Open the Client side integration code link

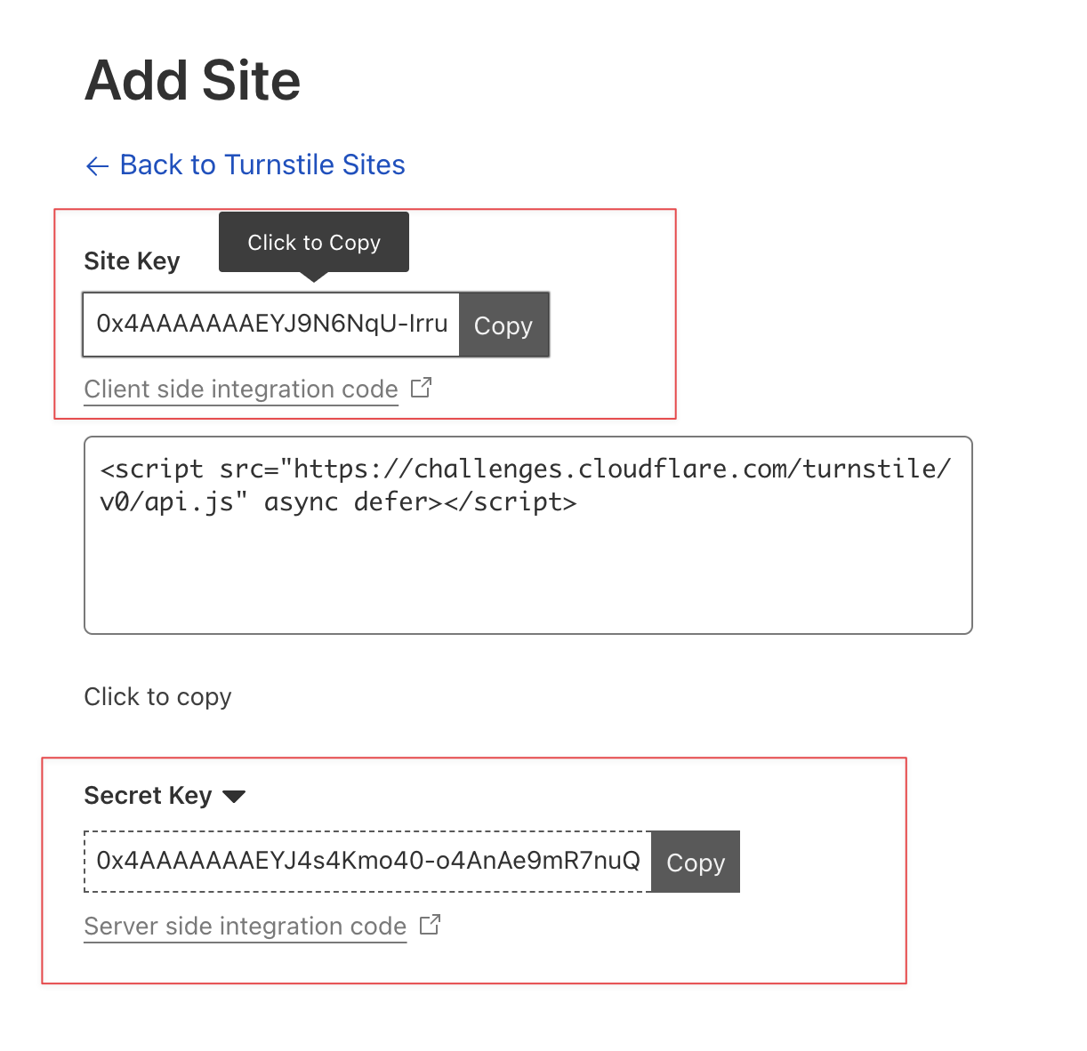241,389
